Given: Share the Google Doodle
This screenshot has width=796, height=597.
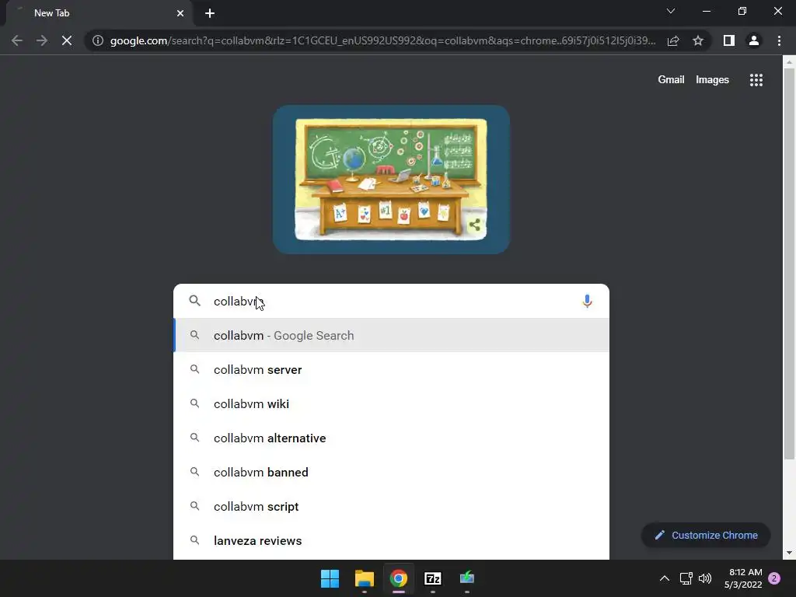Looking at the screenshot, I should (x=475, y=225).
